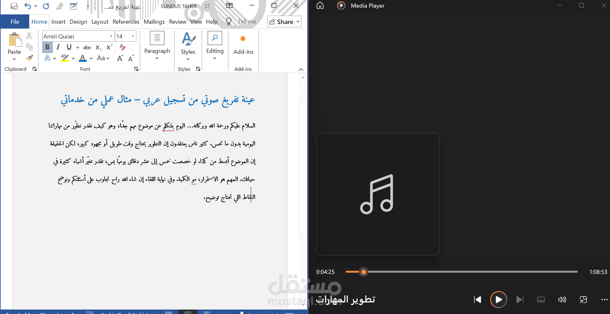
Task: Decrease font size with shrink icon
Action: [x=131, y=58]
